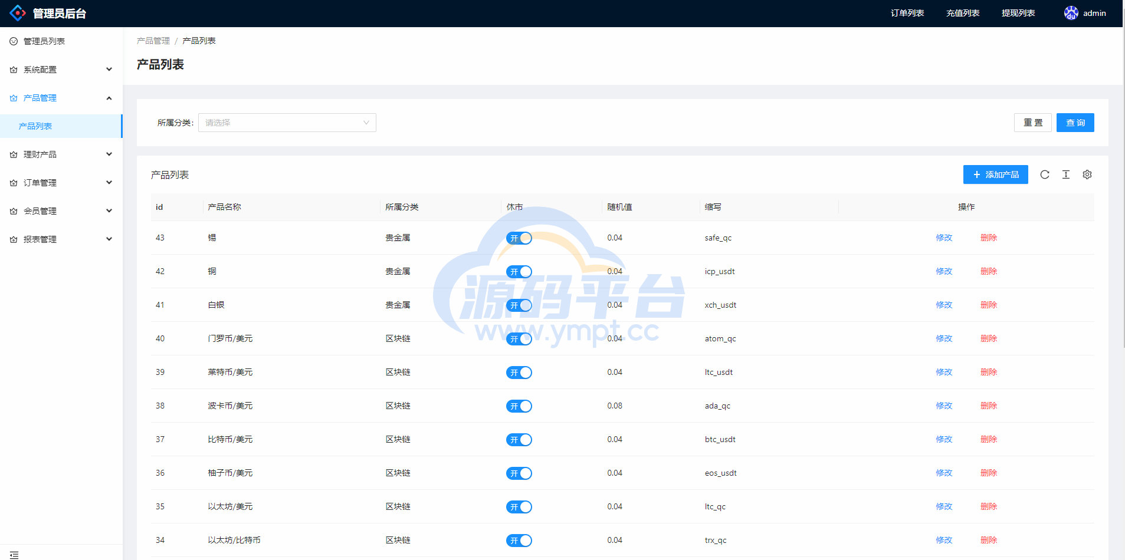Expand the 订单管理 menu chevron
1125x560 pixels.
[x=109, y=183]
